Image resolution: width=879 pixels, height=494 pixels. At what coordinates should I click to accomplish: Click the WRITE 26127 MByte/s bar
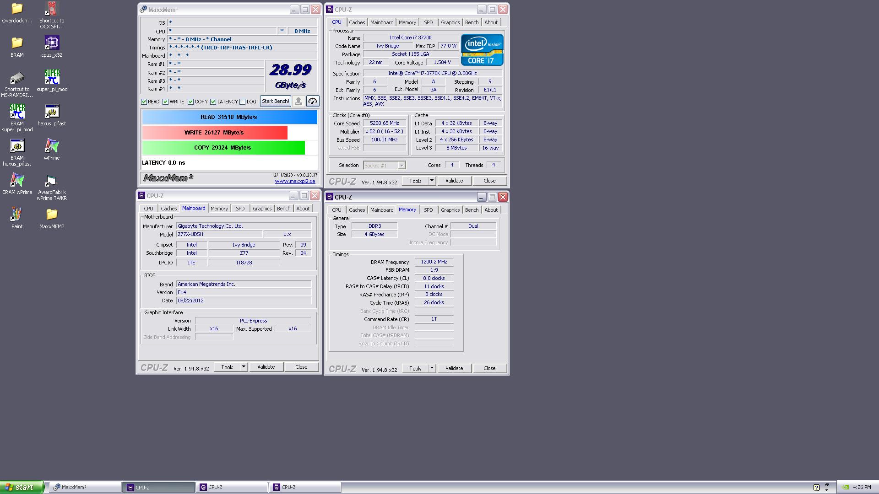(x=215, y=133)
